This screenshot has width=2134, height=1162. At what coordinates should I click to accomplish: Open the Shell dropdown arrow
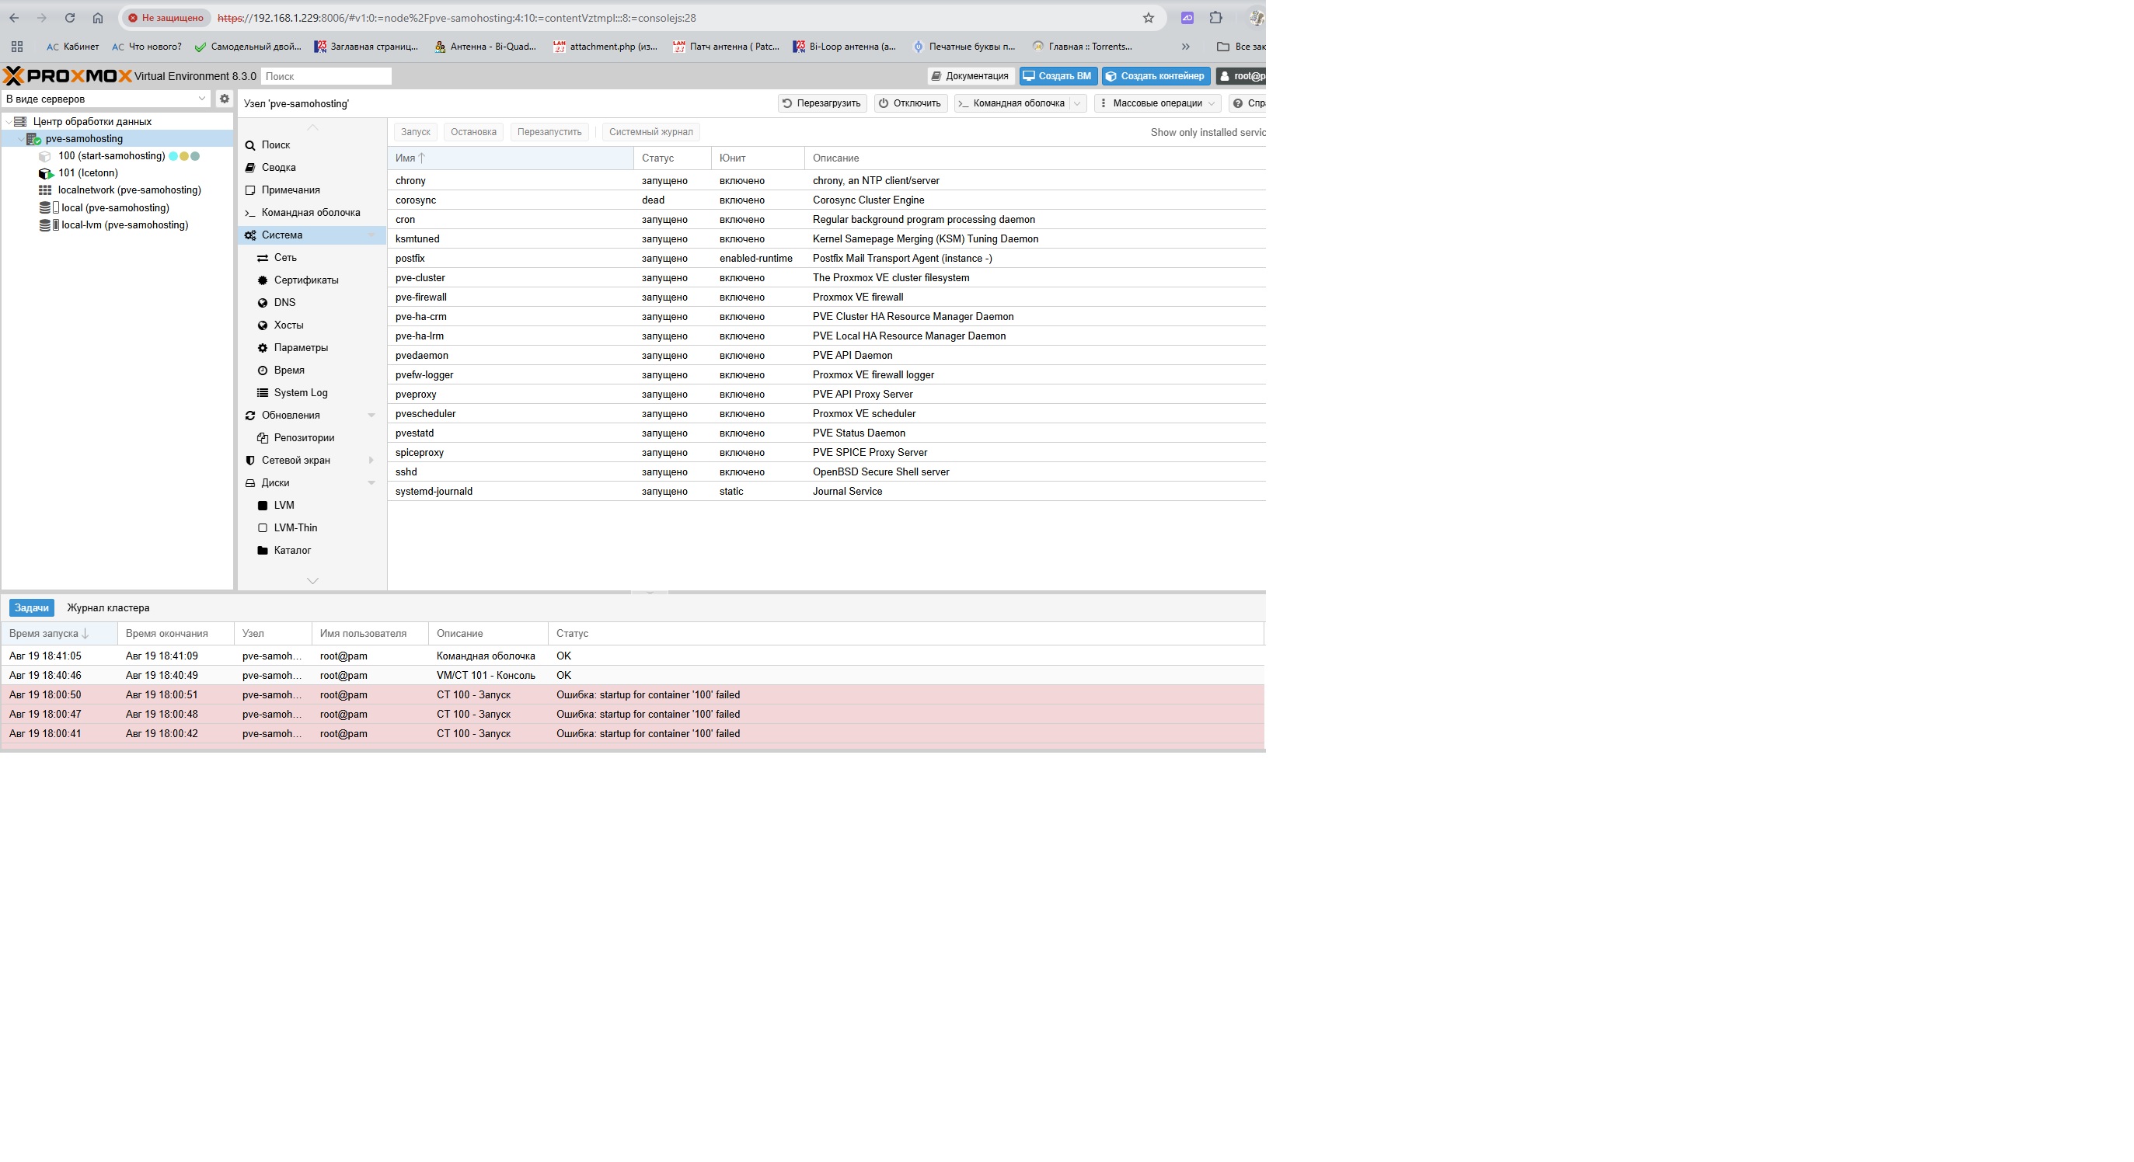pyautogui.click(x=1077, y=103)
